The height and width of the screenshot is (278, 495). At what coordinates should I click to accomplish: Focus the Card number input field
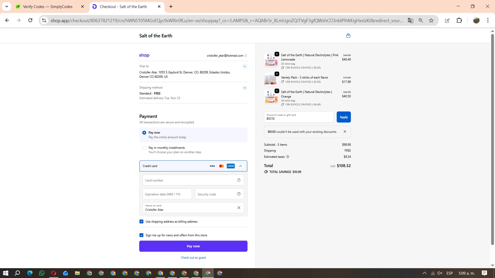tap(190, 180)
